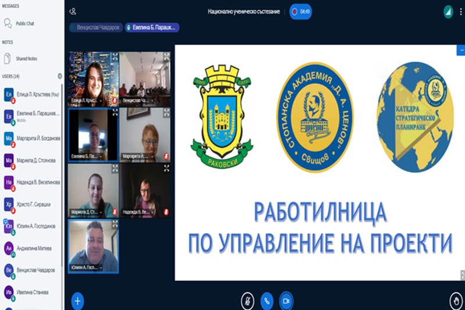
Task: Select user Маргарита Й. Богданова
Action: pyautogui.click(x=31, y=138)
